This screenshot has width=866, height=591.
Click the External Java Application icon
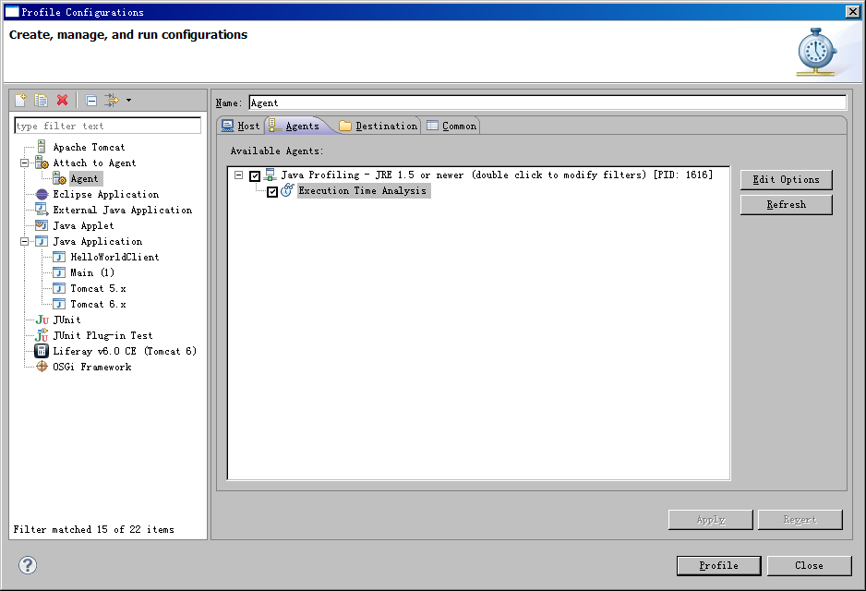pos(42,210)
